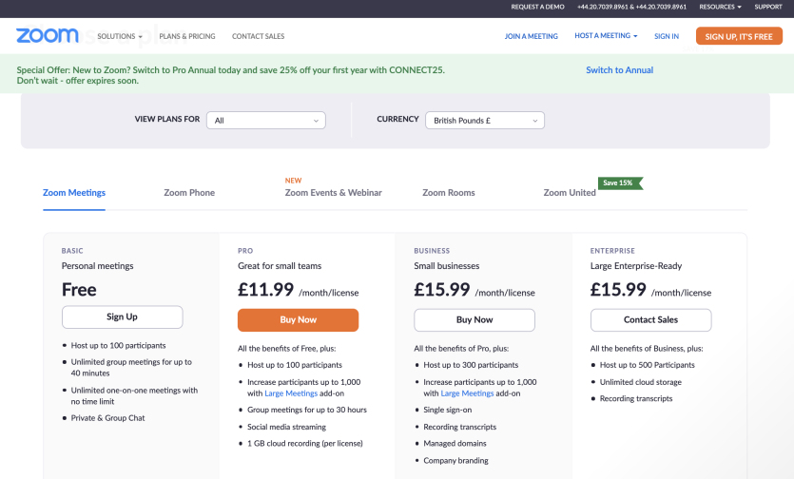
Task: Click 'Personal meetings' subtitle
Action: point(98,266)
